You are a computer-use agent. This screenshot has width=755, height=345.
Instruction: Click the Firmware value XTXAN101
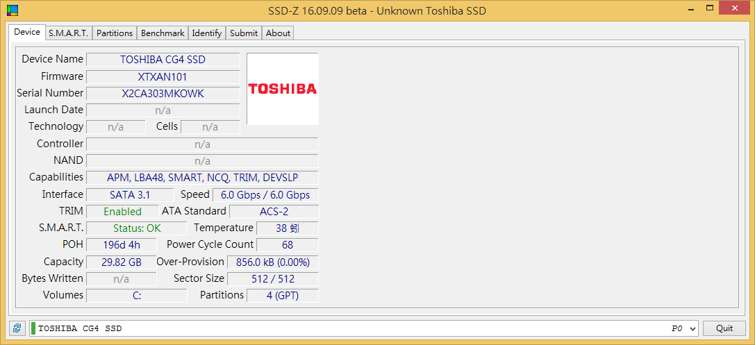coord(163,77)
